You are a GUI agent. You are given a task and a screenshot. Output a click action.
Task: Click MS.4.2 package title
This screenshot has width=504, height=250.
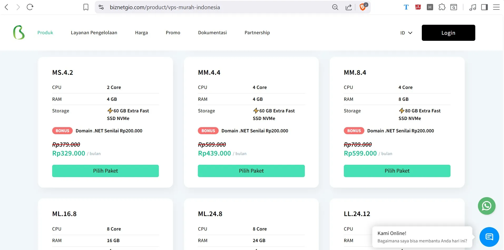click(x=63, y=73)
